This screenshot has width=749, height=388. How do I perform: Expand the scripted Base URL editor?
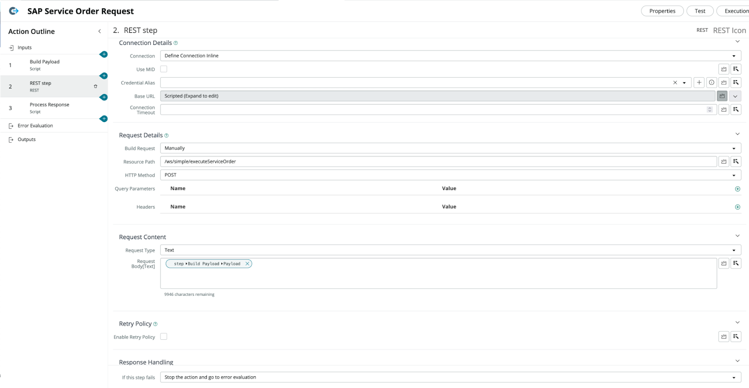735,96
